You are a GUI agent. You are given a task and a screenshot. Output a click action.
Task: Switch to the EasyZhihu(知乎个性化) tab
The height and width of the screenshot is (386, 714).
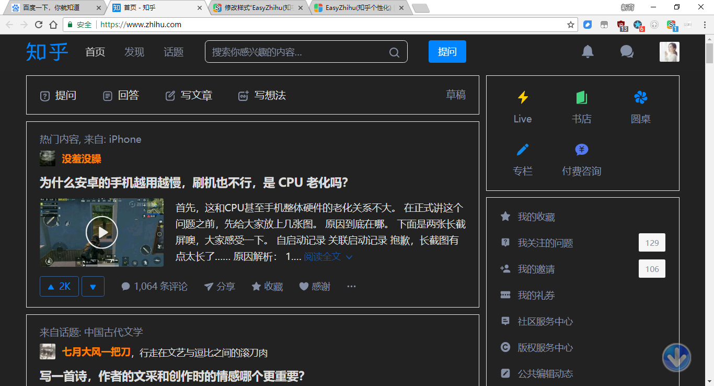click(359, 8)
